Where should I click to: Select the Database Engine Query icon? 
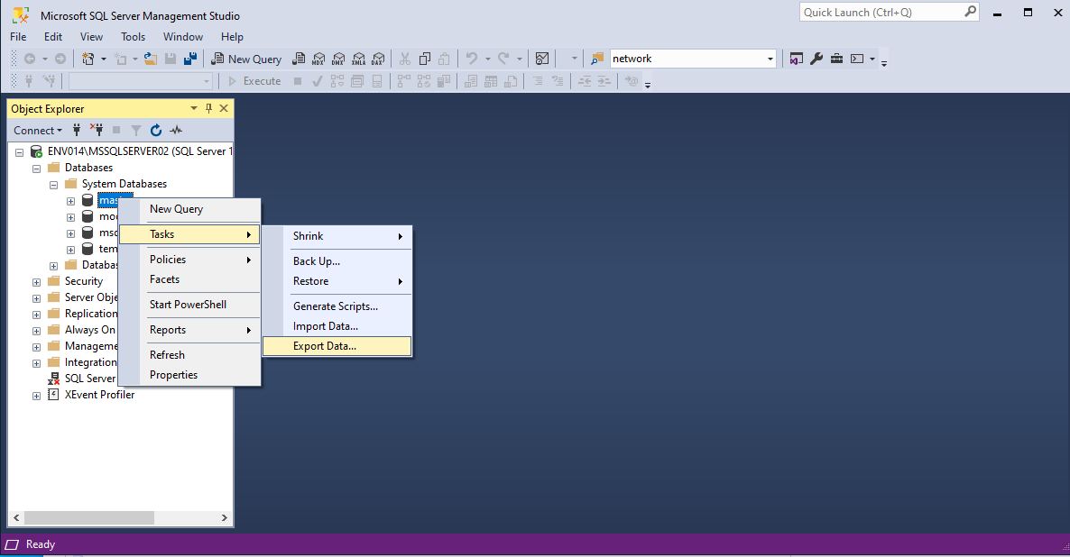click(x=299, y=58)
